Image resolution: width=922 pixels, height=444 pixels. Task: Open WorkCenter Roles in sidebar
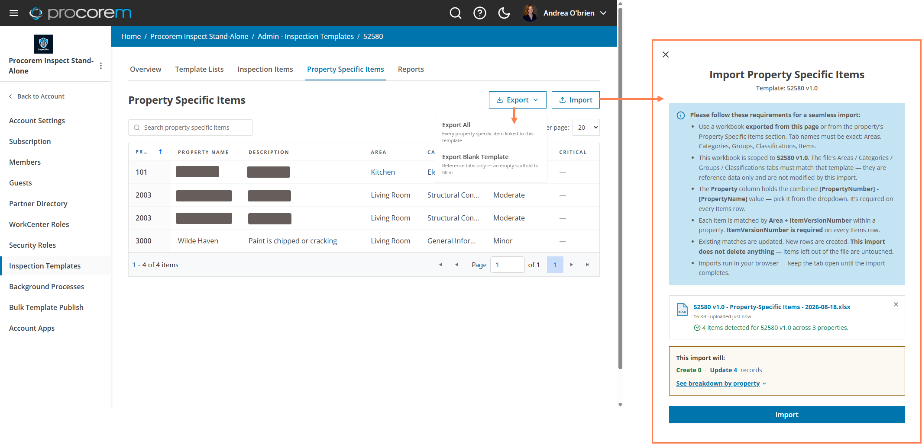(x=39, y=224)
